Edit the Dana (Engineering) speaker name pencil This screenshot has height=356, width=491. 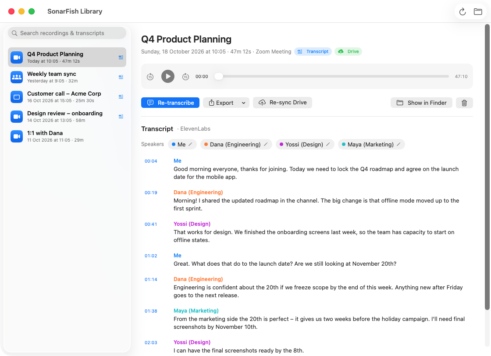(266, 144)
